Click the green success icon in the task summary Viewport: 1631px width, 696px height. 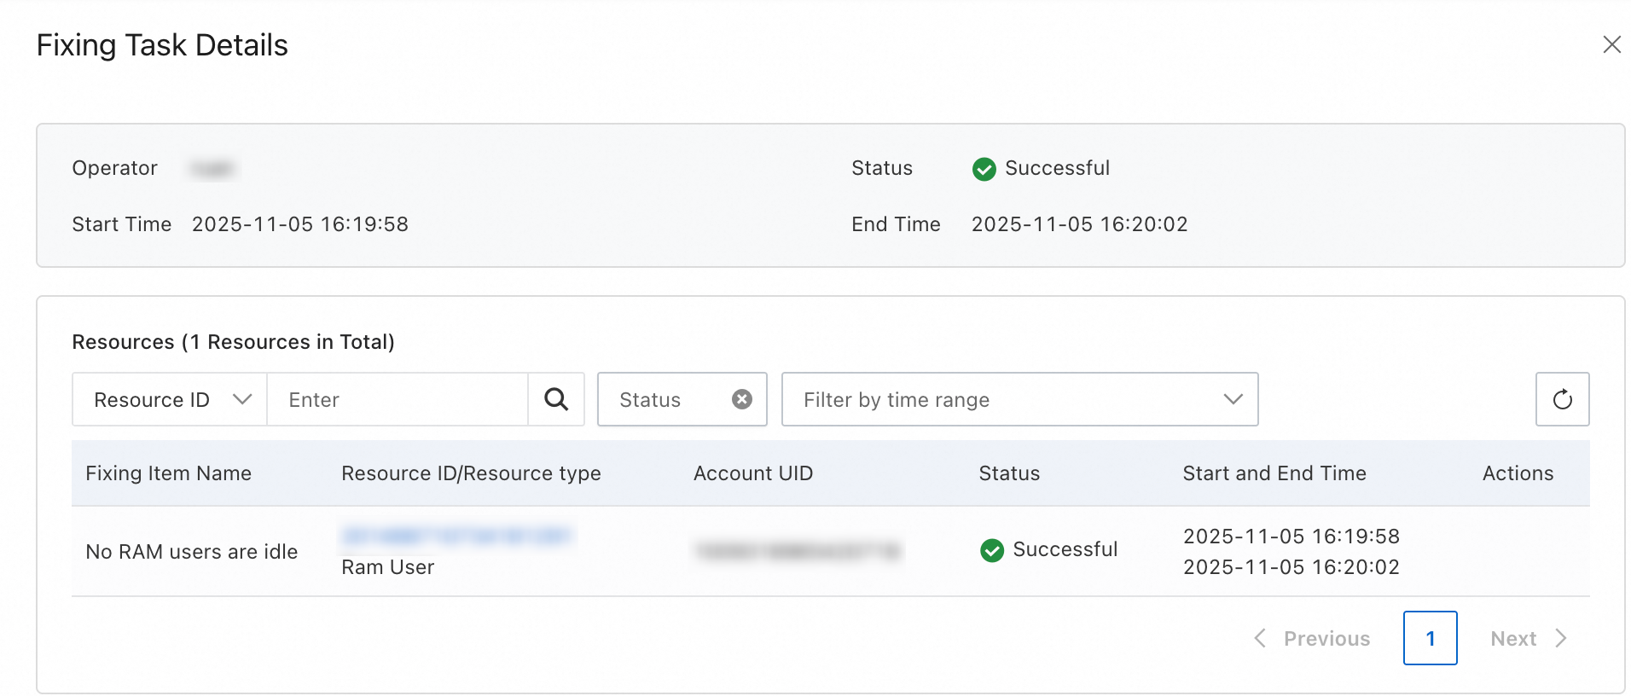[x=984, y=169]
